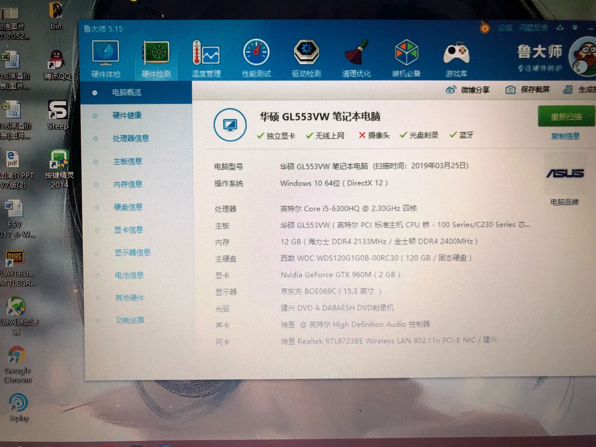Click the 论坛 forum link
The image size is (596, 447).
pos(505,28)
